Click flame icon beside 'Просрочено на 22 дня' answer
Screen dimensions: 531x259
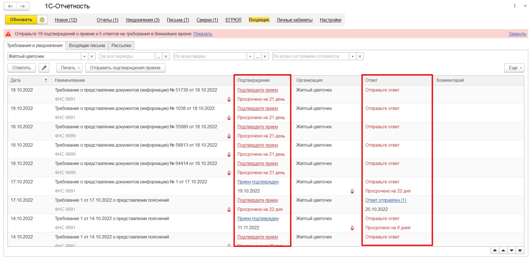(352, 191)
